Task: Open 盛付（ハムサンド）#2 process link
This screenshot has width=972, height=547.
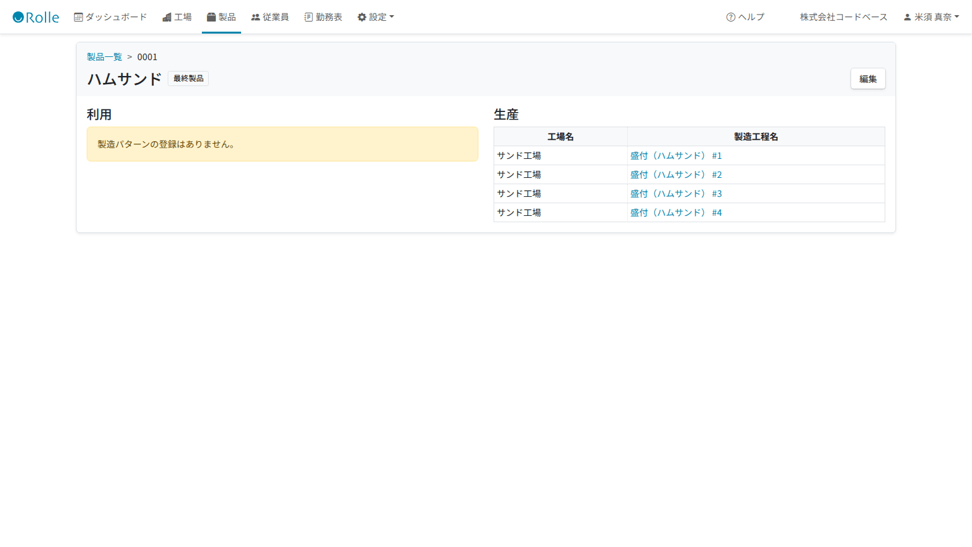Action: pyautogui.click(x=676, y=175)
